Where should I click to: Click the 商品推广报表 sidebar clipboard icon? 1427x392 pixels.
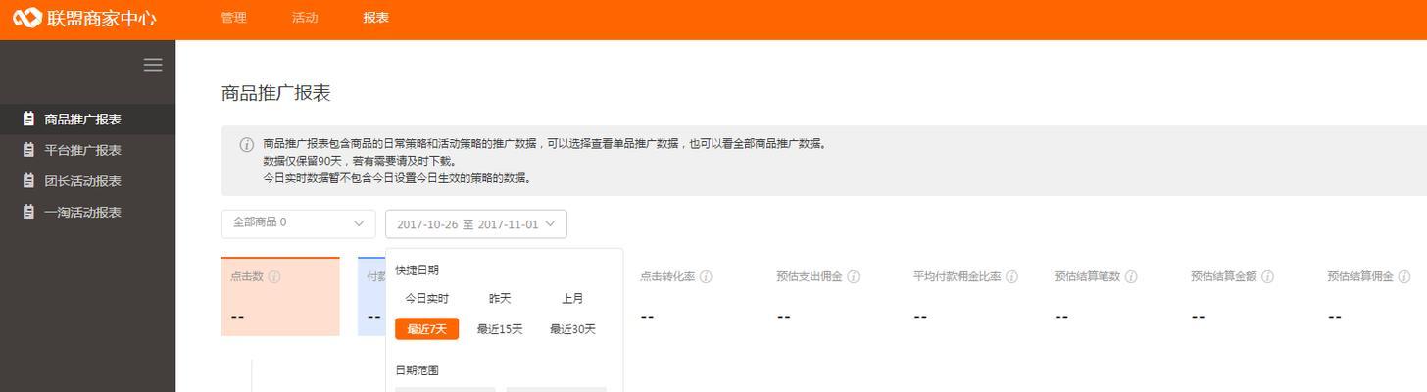click(x=28, y=119)
